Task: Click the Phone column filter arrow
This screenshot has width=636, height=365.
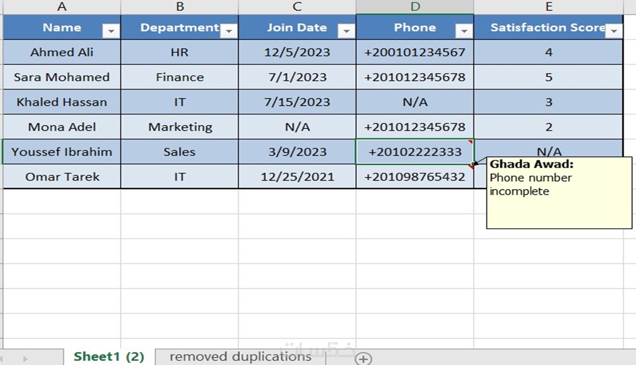Action: click(x=464, y=31)
